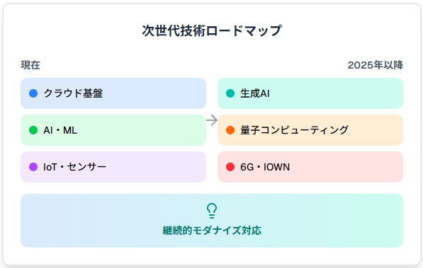Screen dimensions: 423x268
Task: Click the 継続的モダナイズ対応 banner text
Action: click(212, 231)
